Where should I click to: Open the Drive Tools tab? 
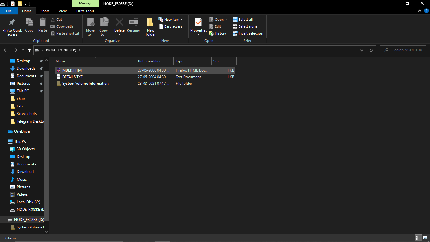[x=85, y=11]
